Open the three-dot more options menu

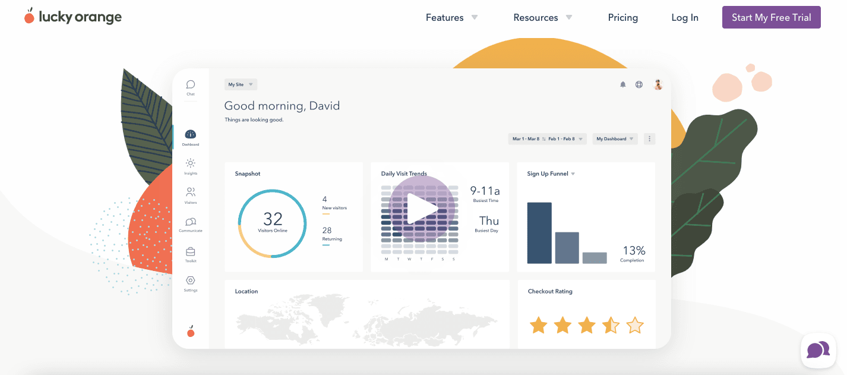pyautogui.click(x=650, y=138)
